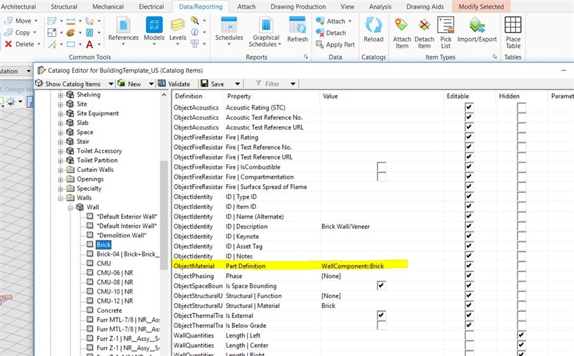Click the Attach Item icon
The image size is (574, 356).
tap(401, 25)
